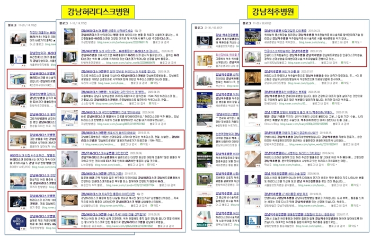Viewport: 371px width, 237px height.
Task: Open the post title dated 2020.07.05
Action: [299, 112]
